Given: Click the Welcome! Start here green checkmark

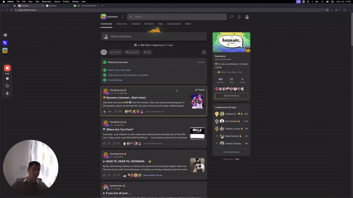Looking at the screenshot, I should point(105,62).
